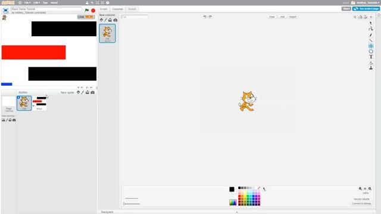Click the Scratch logo
This screenshot has height=214, width=381.
[8, 2]
